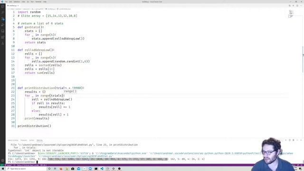This screenshot has width=304, height=171.
Task: Open the Run and Debug view in the activity bar
Action: [x=3, y=25]
